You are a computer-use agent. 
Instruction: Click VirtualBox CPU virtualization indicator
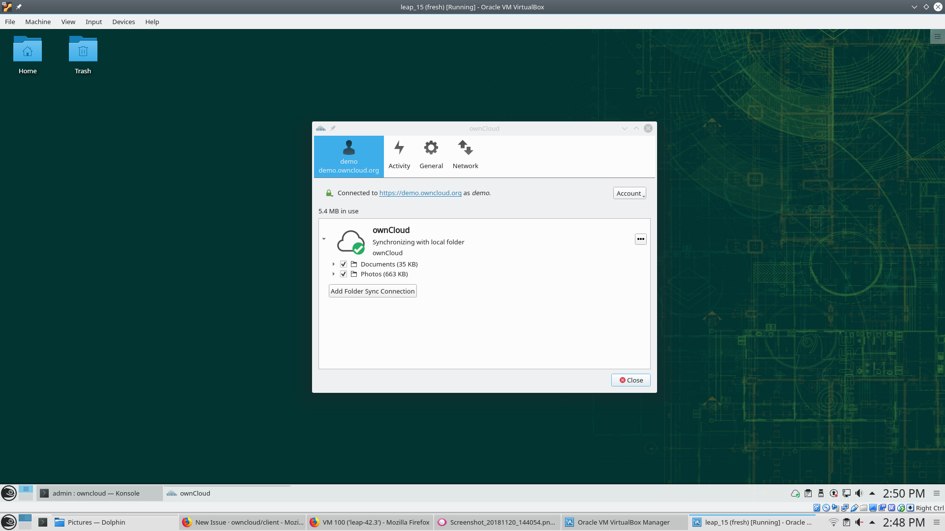(891, 508)
